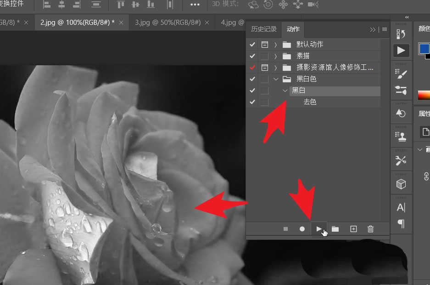Click the Delete action trash icon

pos(370,228)
